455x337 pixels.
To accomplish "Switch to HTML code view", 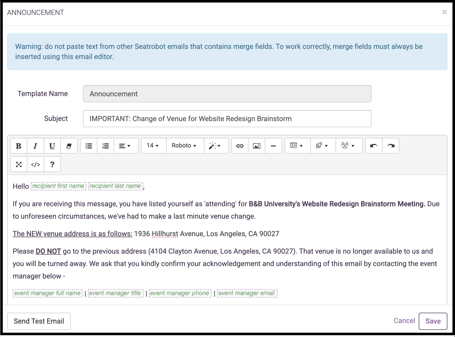I will tap(35, 164).
